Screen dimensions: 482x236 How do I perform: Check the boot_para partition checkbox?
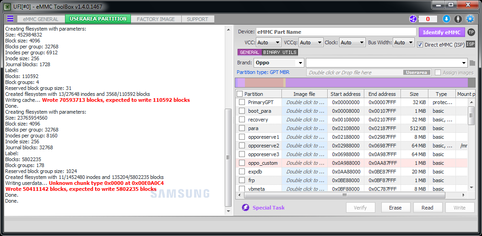coord(242,111)
